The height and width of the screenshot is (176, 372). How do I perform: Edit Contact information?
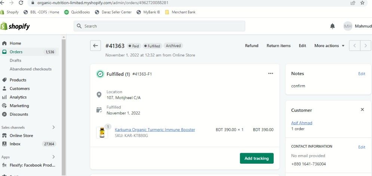click(362, 147)
